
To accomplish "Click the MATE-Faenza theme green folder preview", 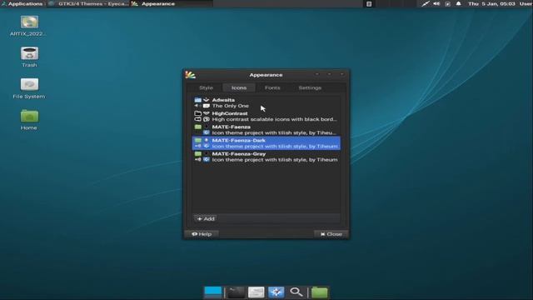I will pos(198,127).
